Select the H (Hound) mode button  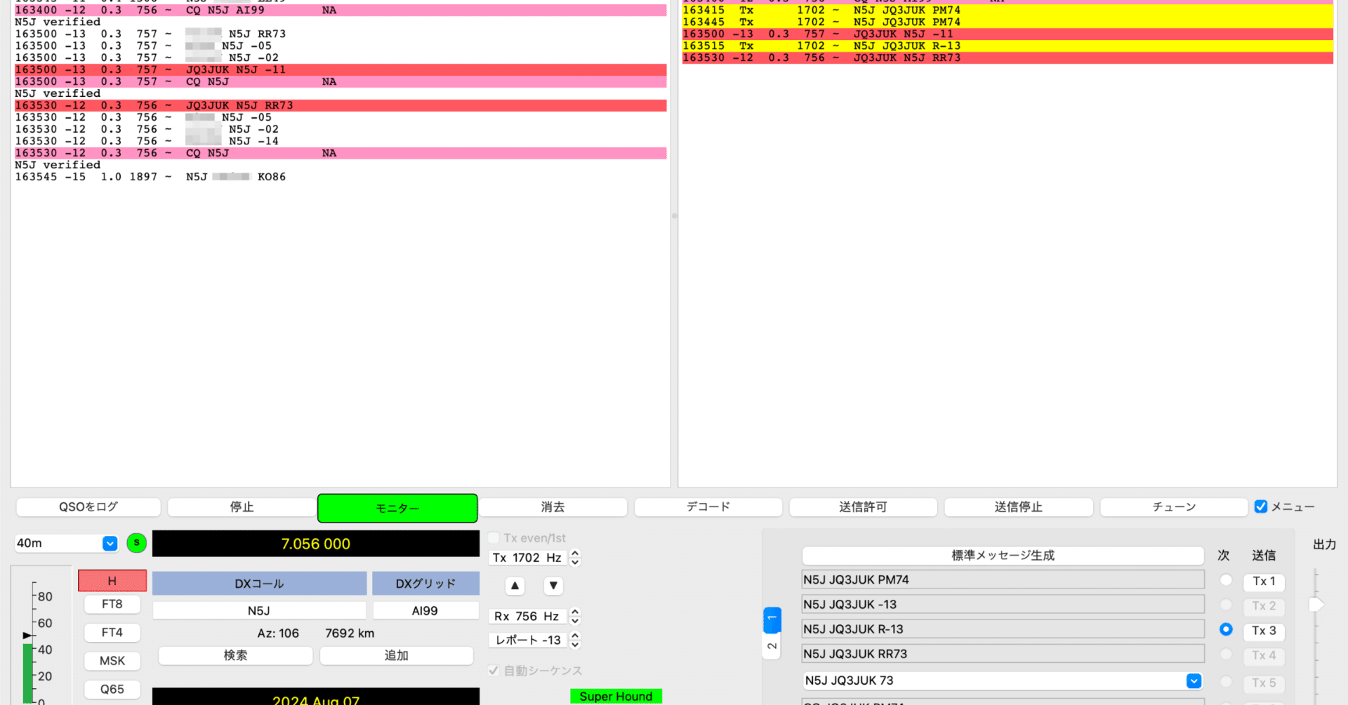point(112,580)
